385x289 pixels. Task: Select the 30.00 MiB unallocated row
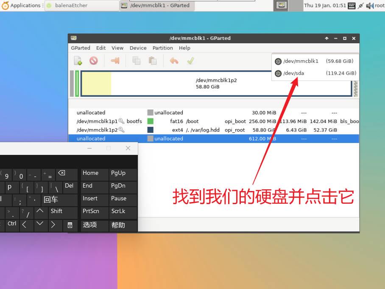point(214,112)
